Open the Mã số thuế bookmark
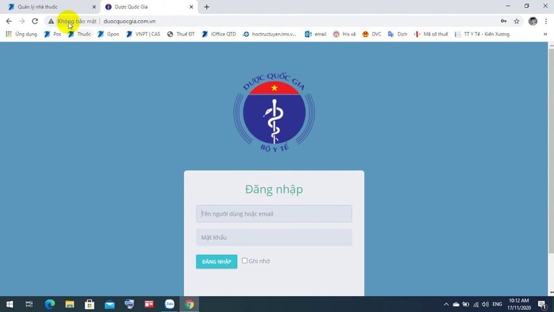554x312 pixels. coord(431,34)
